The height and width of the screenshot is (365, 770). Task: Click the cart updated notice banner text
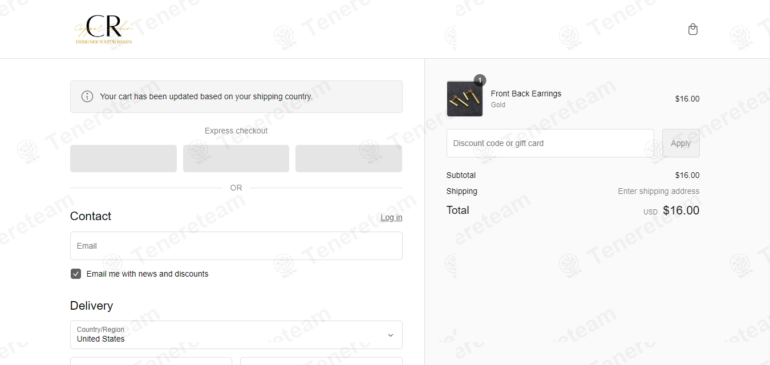pos(206,96)
